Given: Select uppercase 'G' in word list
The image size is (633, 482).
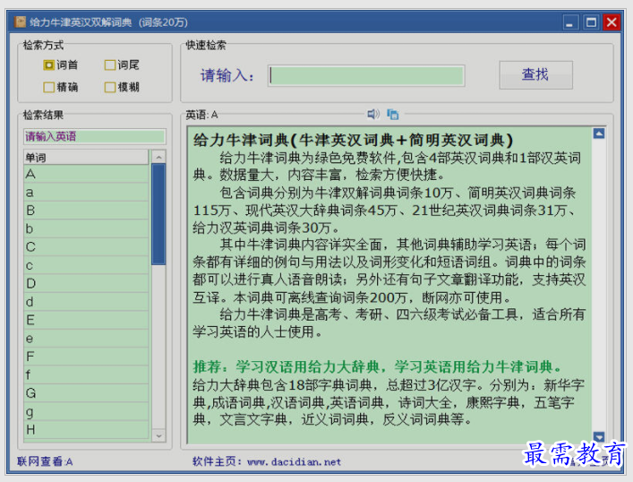Looking at the screenshot, I should (86, 393).
